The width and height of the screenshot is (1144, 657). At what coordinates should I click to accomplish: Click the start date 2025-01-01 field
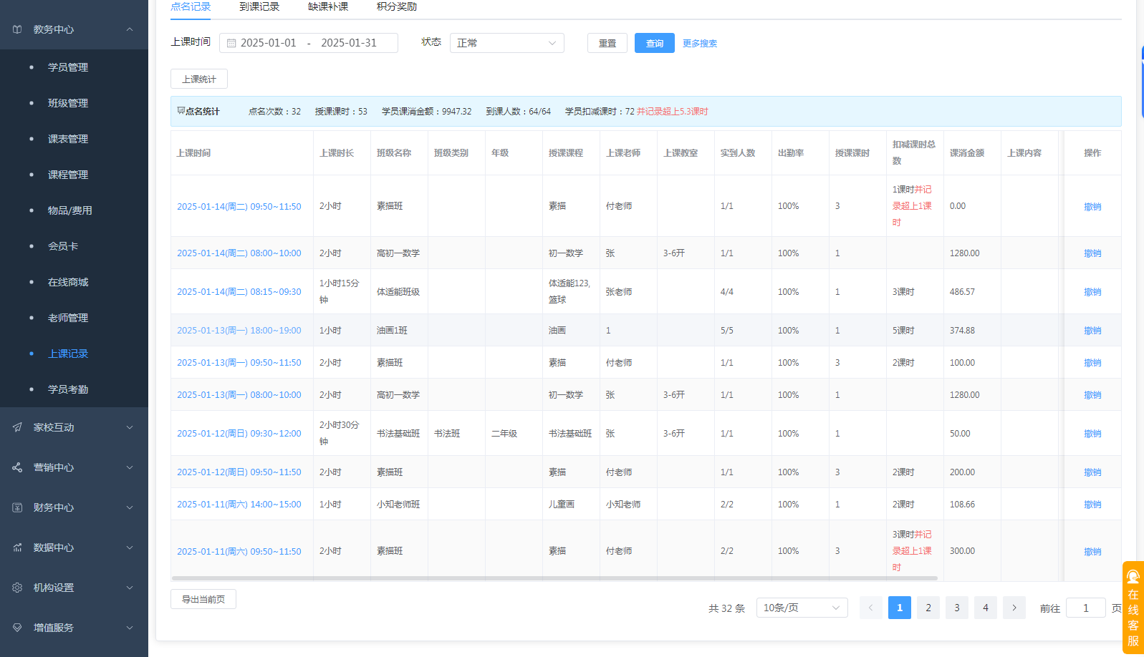[x=269, y=43]
